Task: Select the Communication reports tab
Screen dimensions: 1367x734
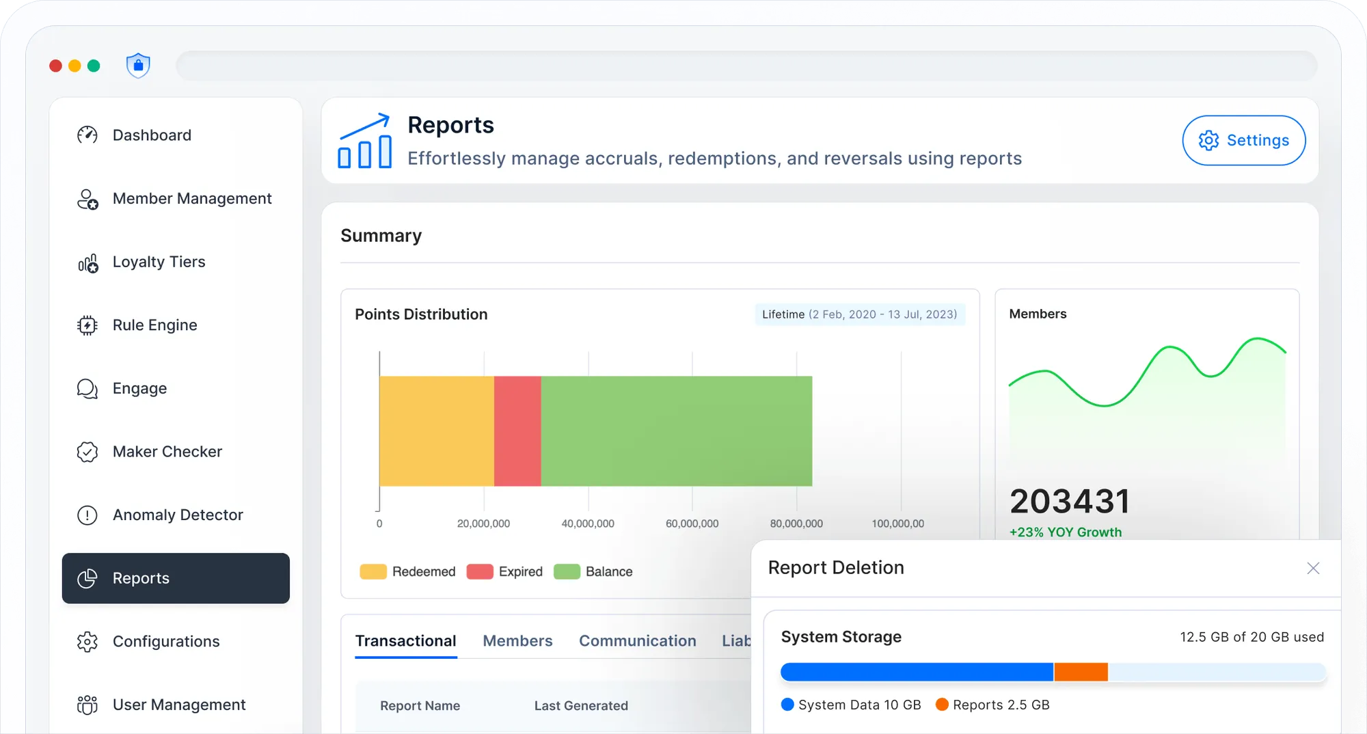Action: click(637, 640)
